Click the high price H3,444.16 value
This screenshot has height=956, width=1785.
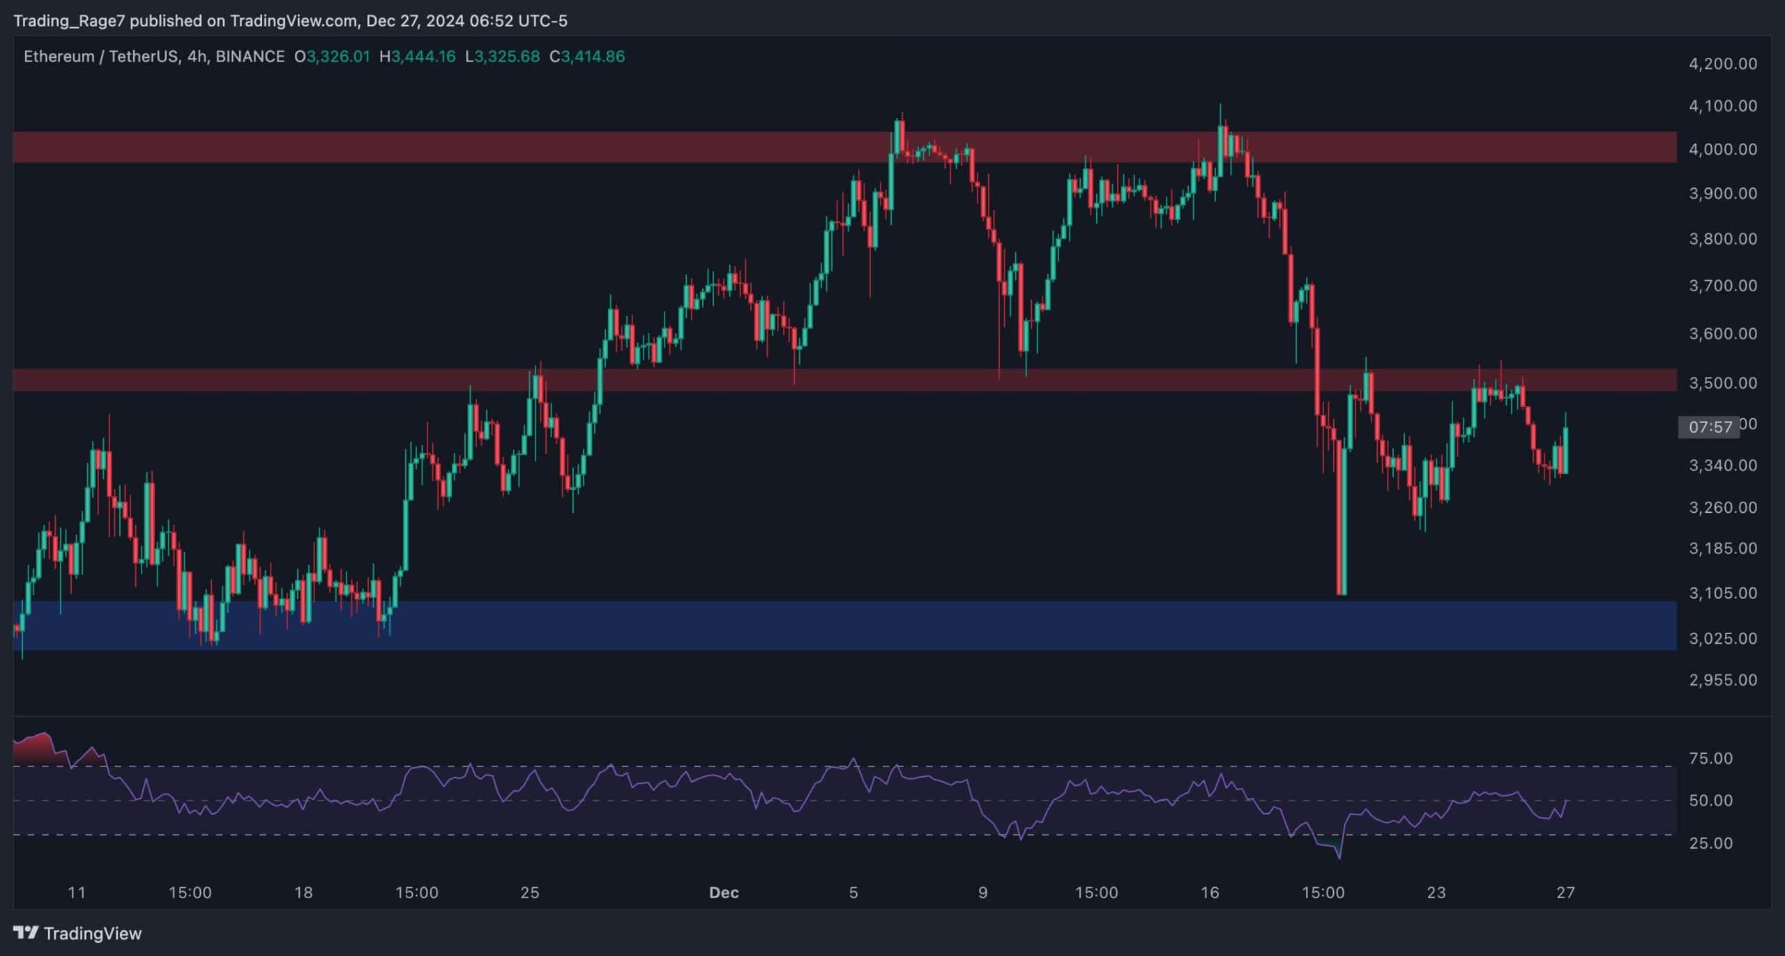tap(417, 56)
